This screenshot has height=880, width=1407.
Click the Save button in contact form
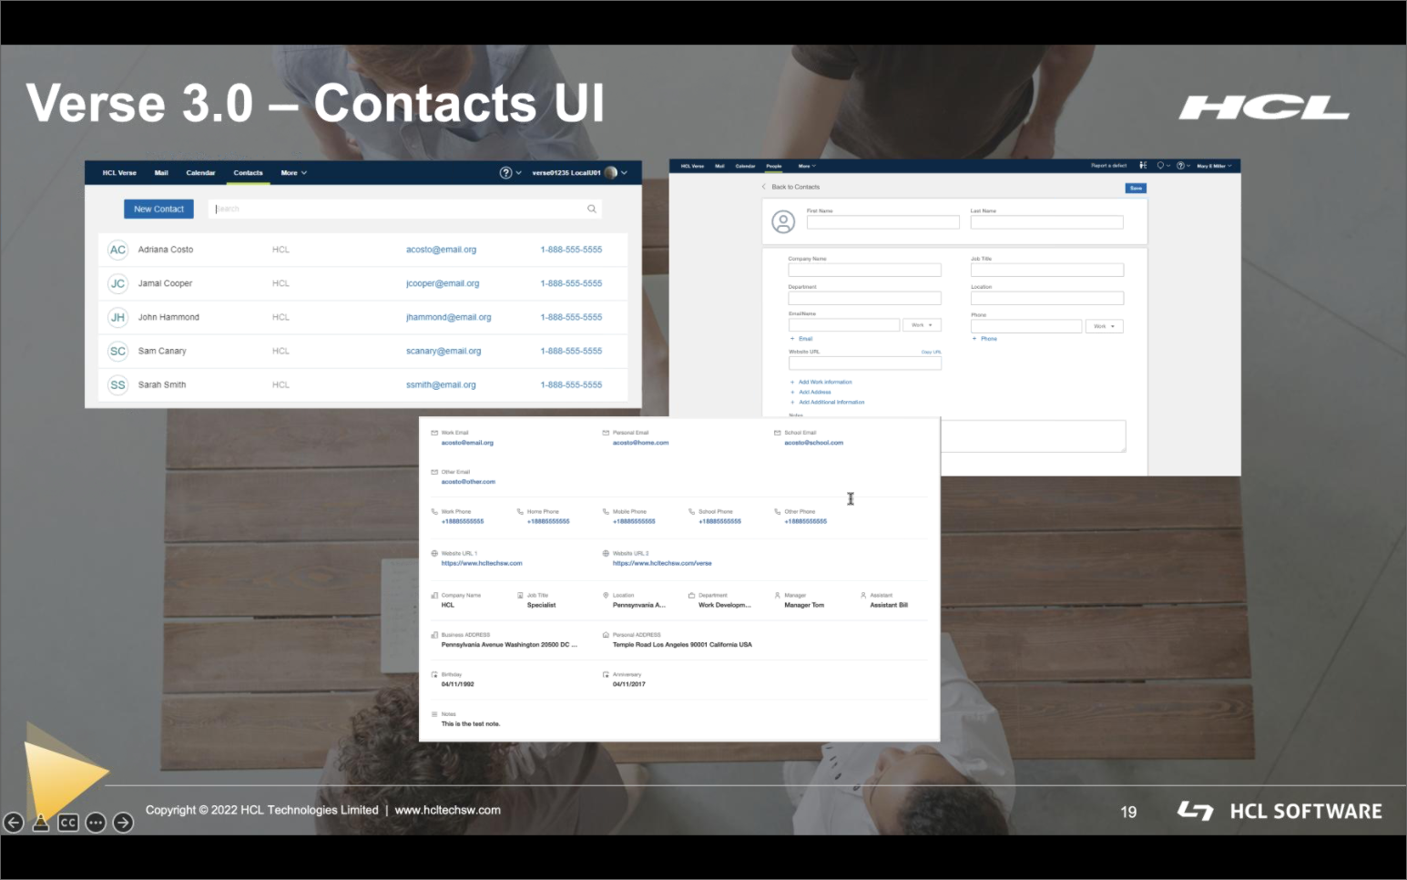click(1136, 189)
